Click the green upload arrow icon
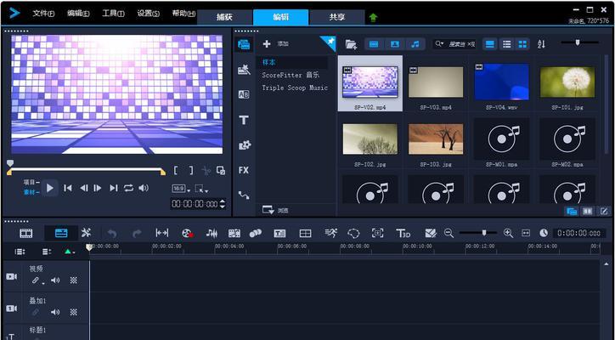Screen dimensions: 615x340 (x=373, y=17)
